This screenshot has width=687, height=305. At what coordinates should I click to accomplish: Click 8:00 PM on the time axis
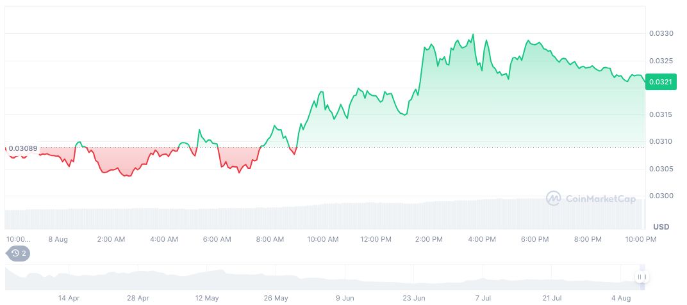pyautogui.click(x=588, y=239)
